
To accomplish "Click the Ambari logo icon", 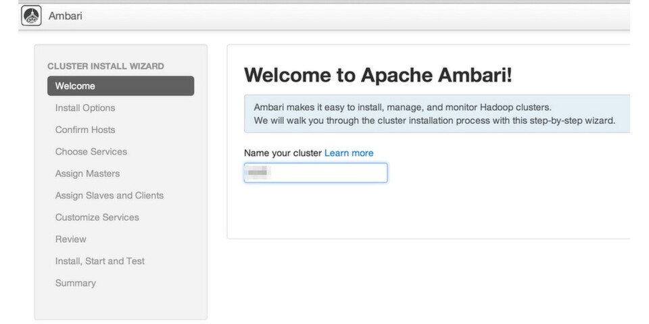I will [31, 16].
